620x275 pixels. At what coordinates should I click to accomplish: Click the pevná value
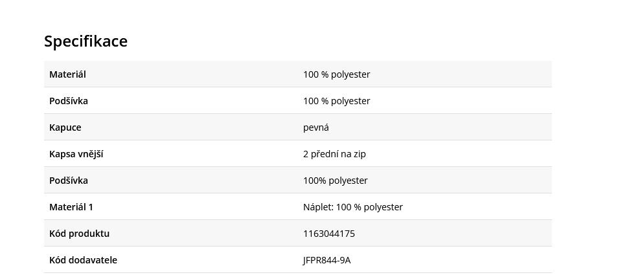(x=316, y=127)
